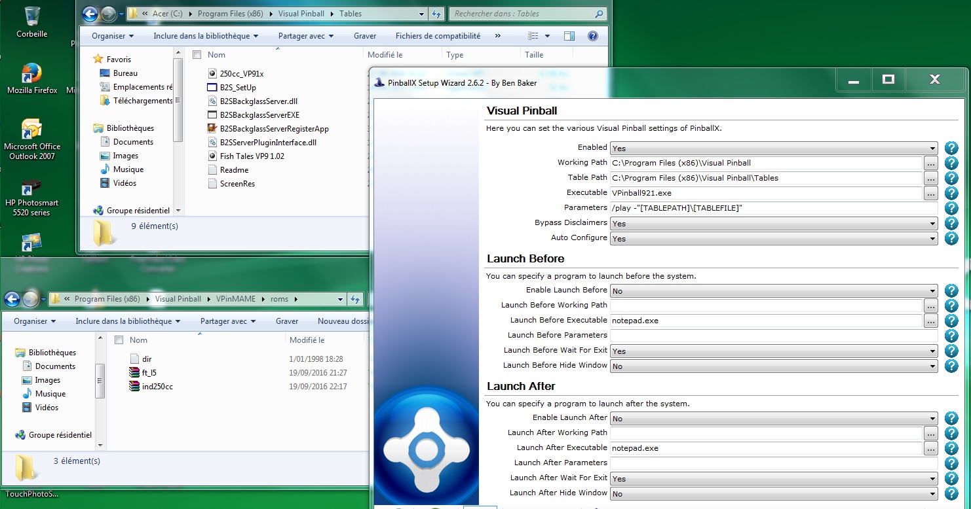Click VPinMAME breadcrumb in roms address bar

click(235, 299)
